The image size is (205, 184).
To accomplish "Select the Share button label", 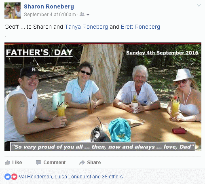I will [x=94, y=163].
